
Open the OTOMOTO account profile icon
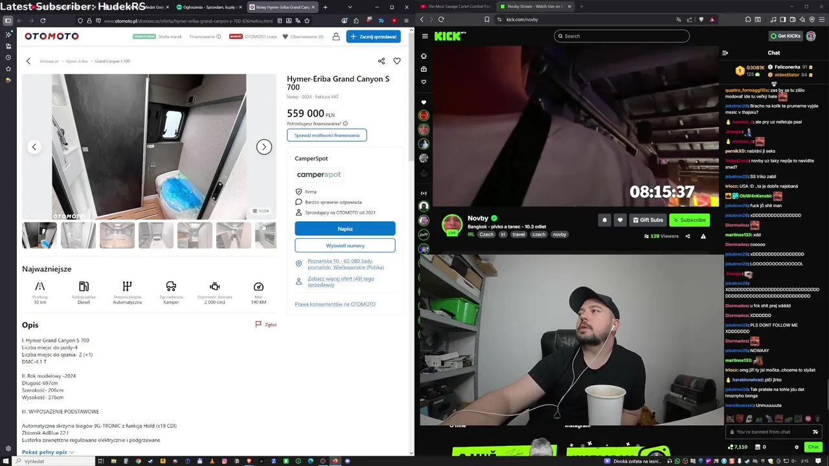pos(336,36)
